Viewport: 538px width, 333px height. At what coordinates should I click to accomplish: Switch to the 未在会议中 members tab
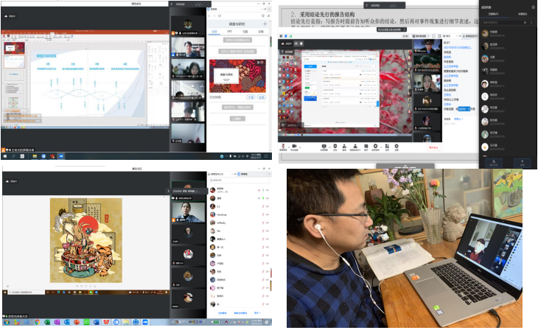pyautogui.click(x=524, y=13)
